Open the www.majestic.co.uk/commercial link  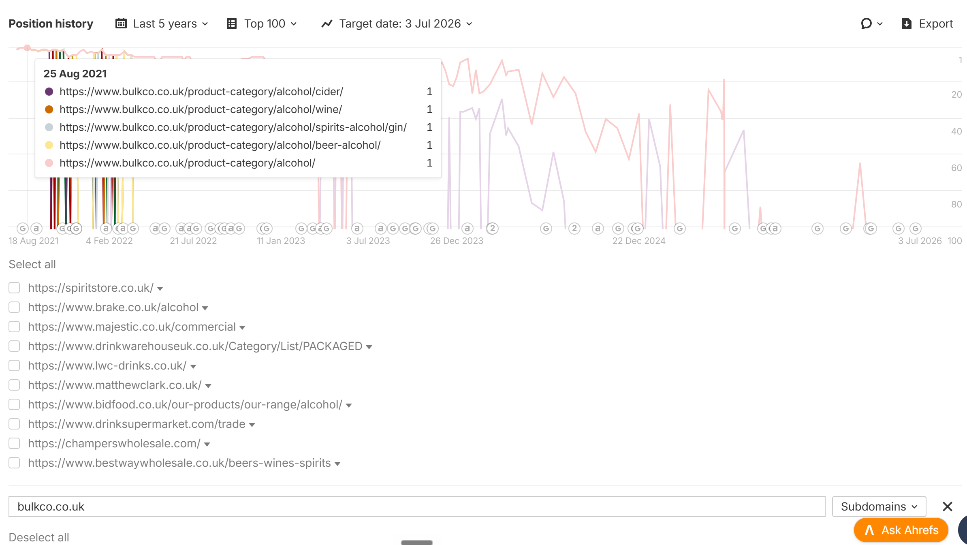[132, 327]
